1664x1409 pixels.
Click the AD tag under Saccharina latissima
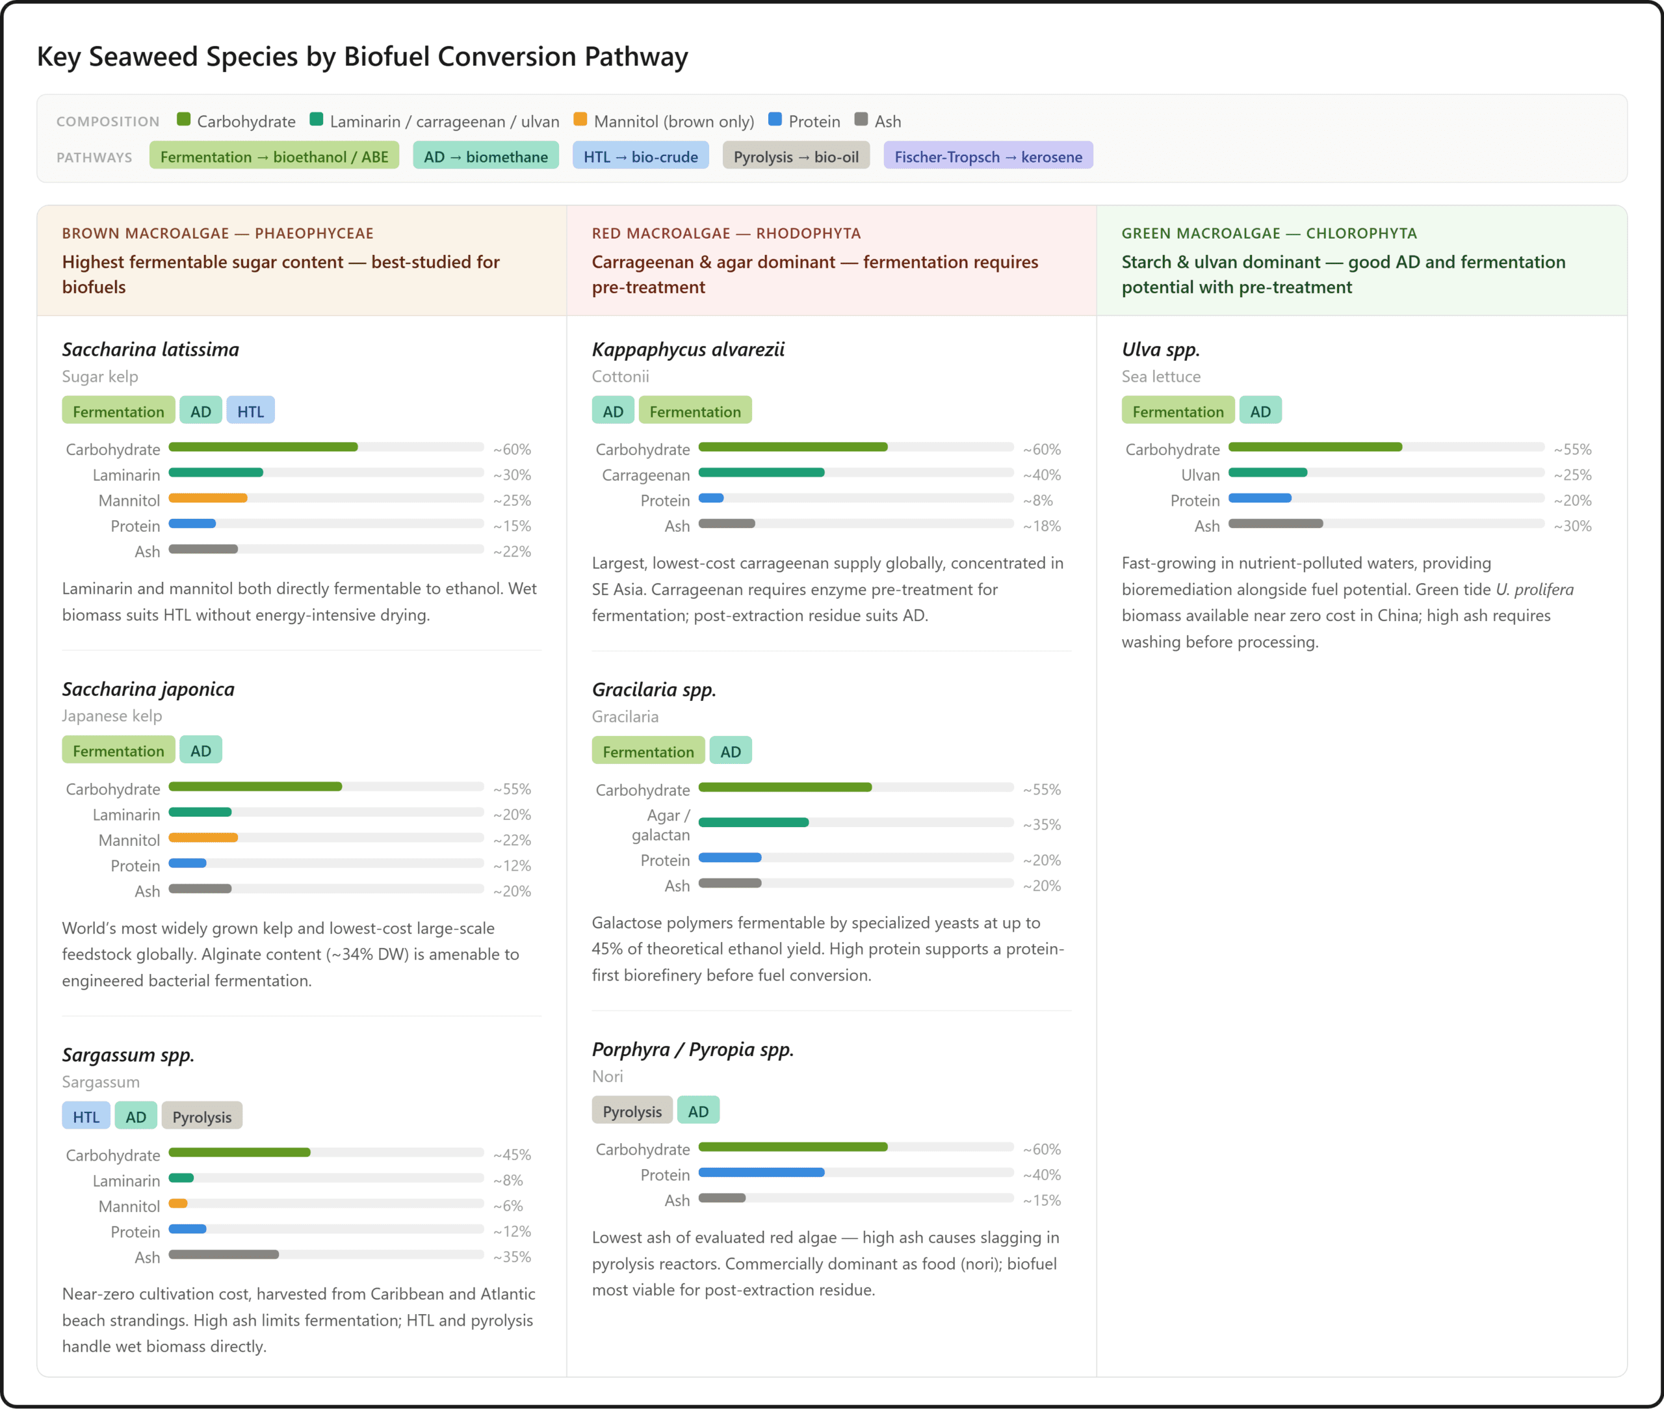[x=201, y=410]
